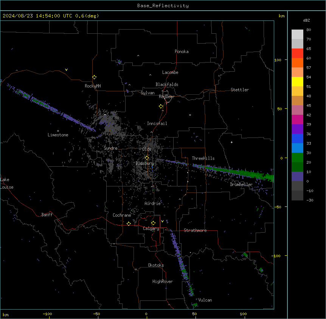Click the asterisk marker east of Innisfail
The image size is (326, 319).
point(190,115)
